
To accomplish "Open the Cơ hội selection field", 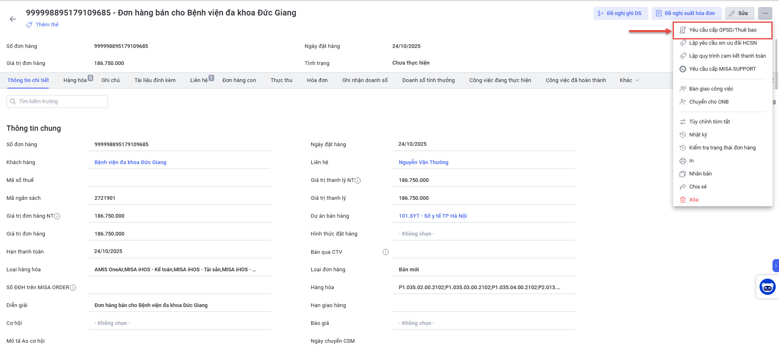I will click(x=179, y=323).
